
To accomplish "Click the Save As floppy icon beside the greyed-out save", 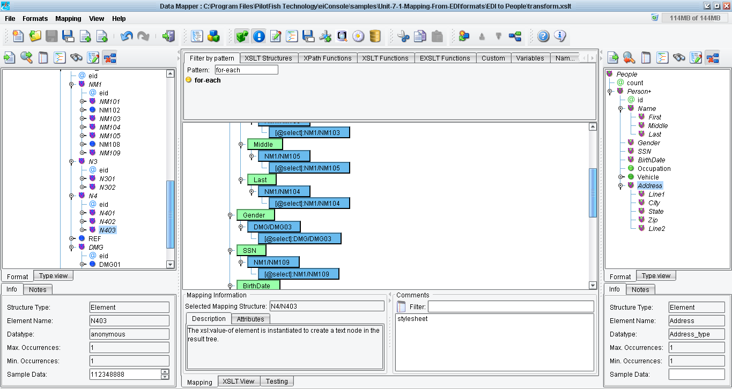I will (x=68, y=36).
